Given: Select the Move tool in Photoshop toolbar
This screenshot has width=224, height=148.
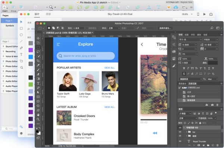Looking at the screenshot, I should [x=38, y=38].
